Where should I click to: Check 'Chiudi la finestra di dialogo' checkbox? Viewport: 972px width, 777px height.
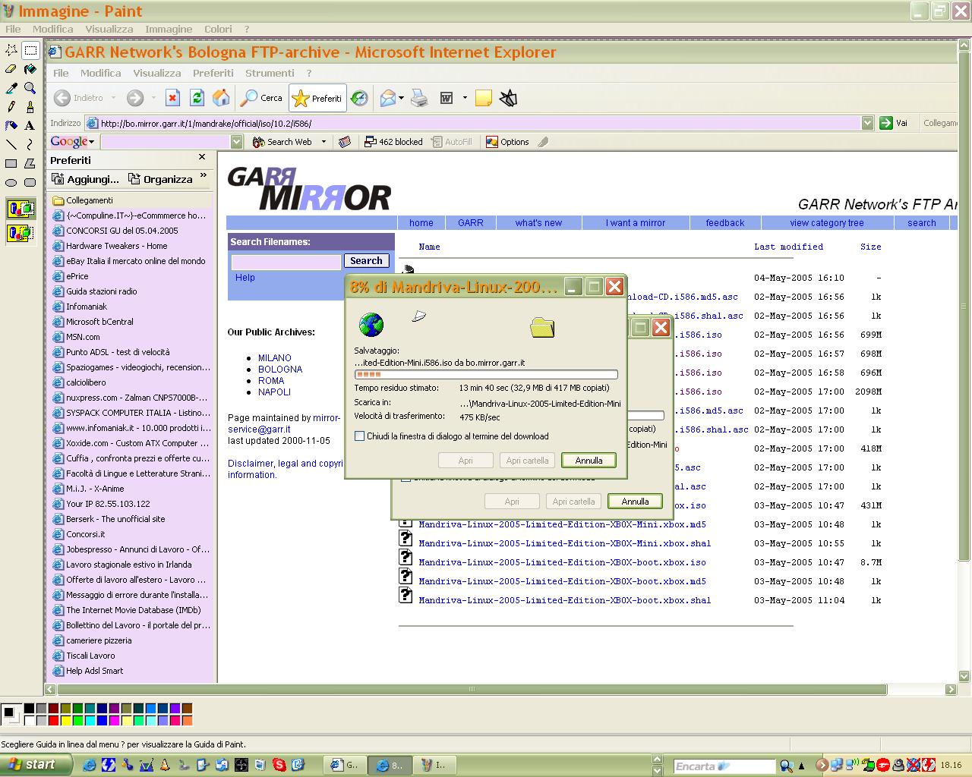pos(360,436)
